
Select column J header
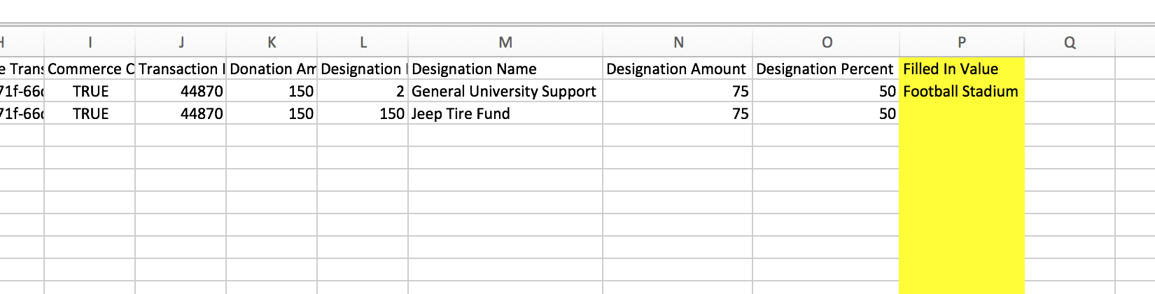[181, 42]
